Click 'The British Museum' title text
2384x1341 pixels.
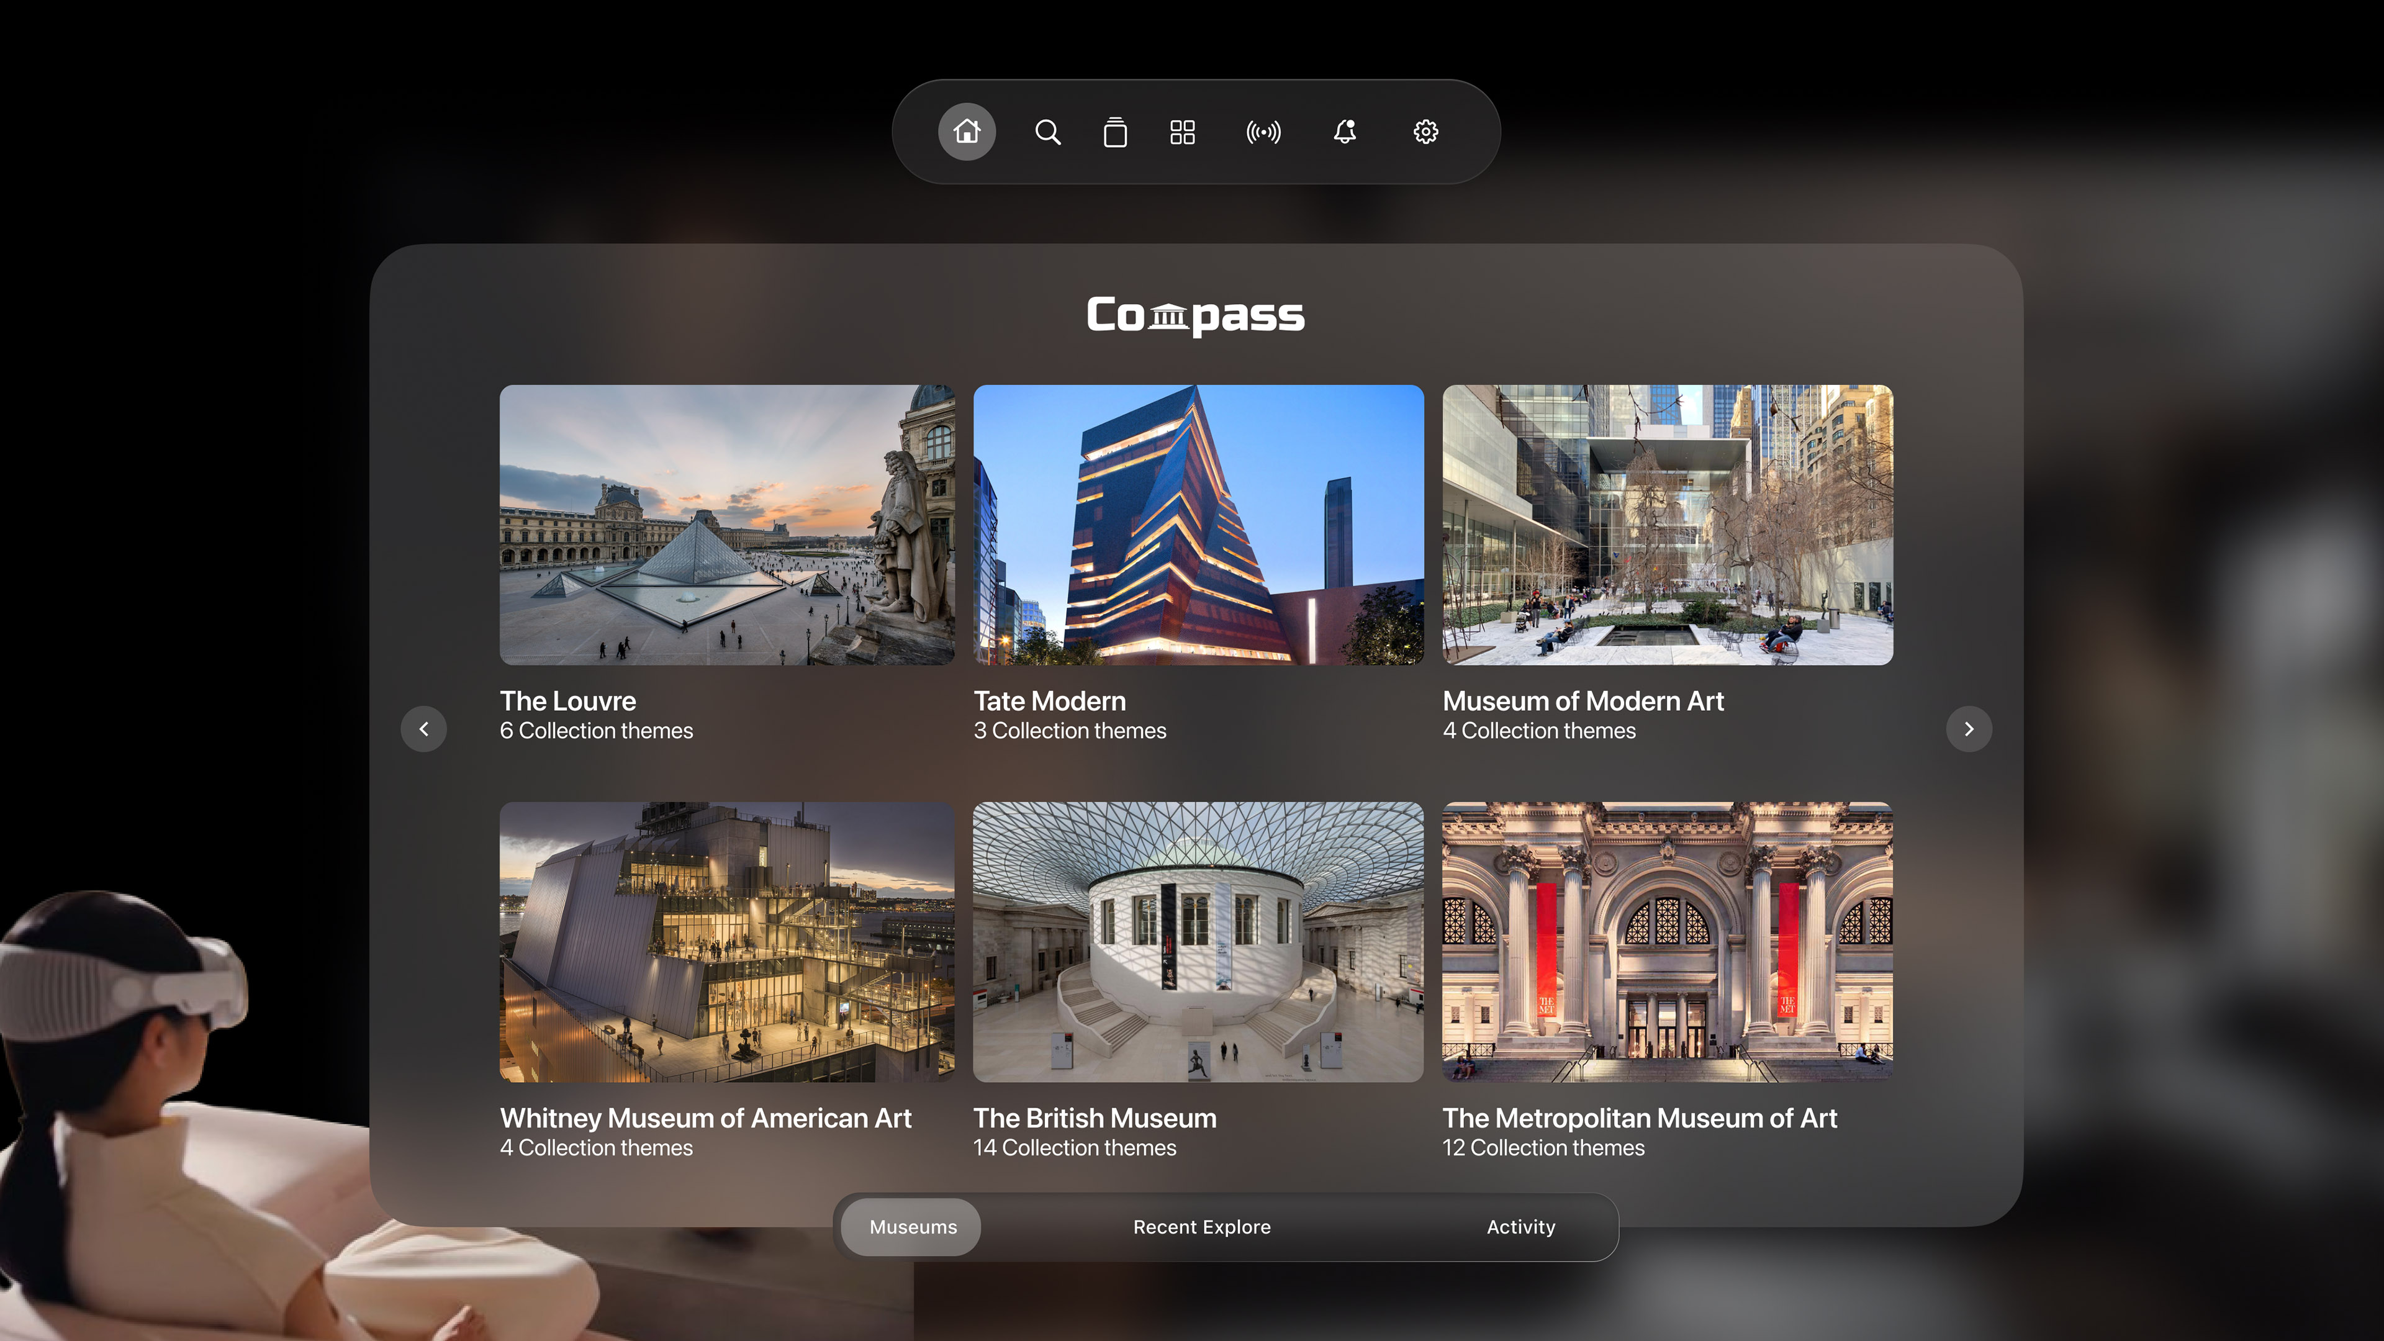(1095, 1118)
